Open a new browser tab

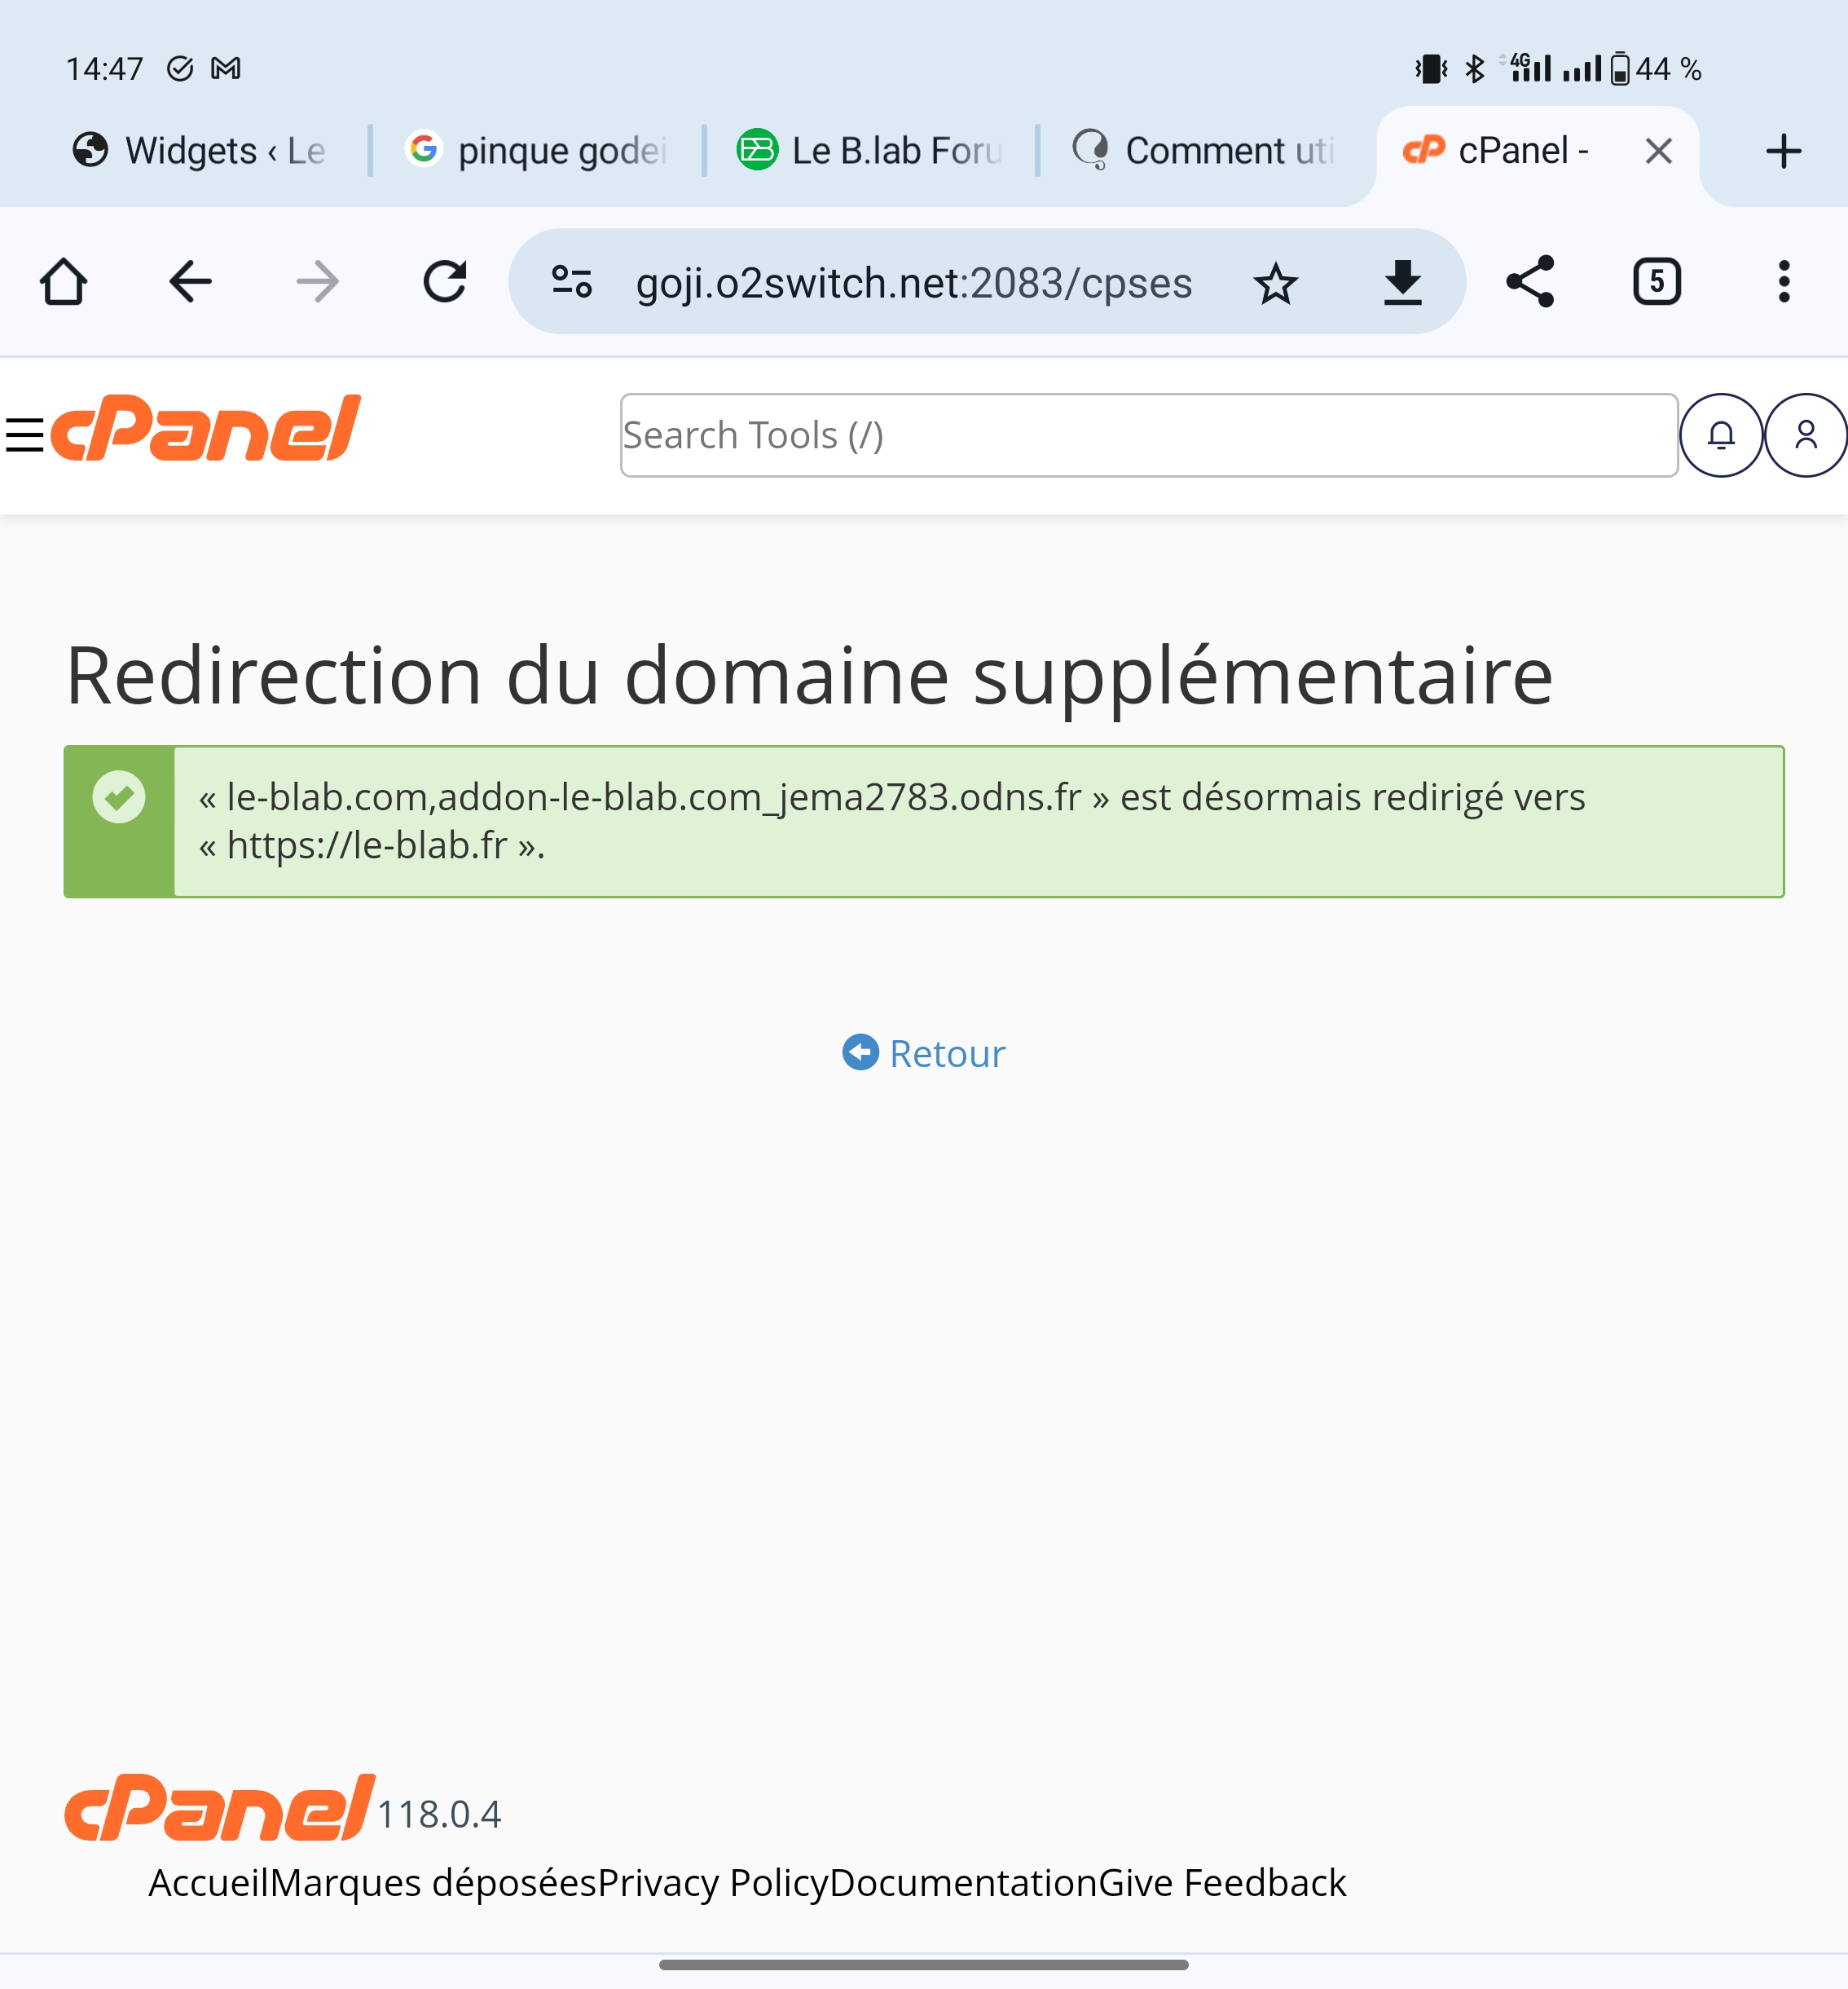pyautogui.click(x=1783, y=151)
